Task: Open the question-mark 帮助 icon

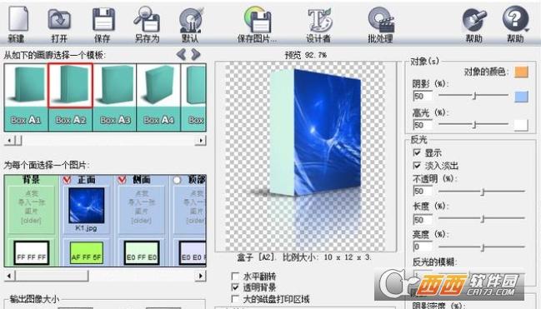Action: [515, 19]
